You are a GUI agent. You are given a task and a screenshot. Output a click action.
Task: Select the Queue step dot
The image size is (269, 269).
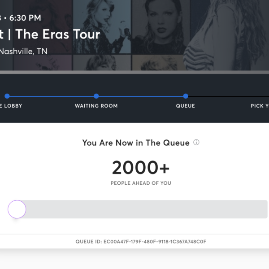186,96
